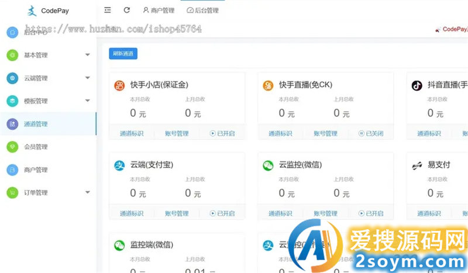Click the 抖音直播 TikTok icon
The height and width of the screenshot is (273, 468).
coord(417,85)
